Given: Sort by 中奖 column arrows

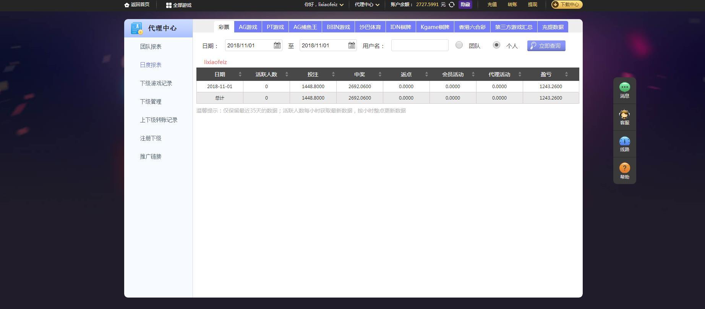Looking at the screenshot, I should tap(380, 74).
